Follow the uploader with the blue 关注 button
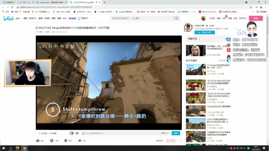Viewport: 269px width, 151px height. click(205, 33)
